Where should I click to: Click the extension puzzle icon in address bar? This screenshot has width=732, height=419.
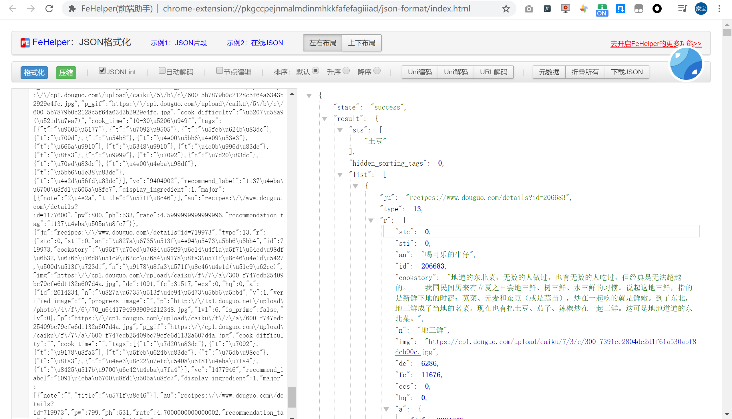tap(72, 9)
